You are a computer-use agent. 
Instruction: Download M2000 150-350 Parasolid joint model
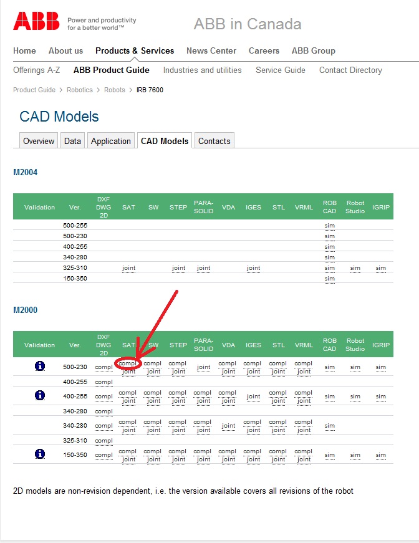point(204,459)
